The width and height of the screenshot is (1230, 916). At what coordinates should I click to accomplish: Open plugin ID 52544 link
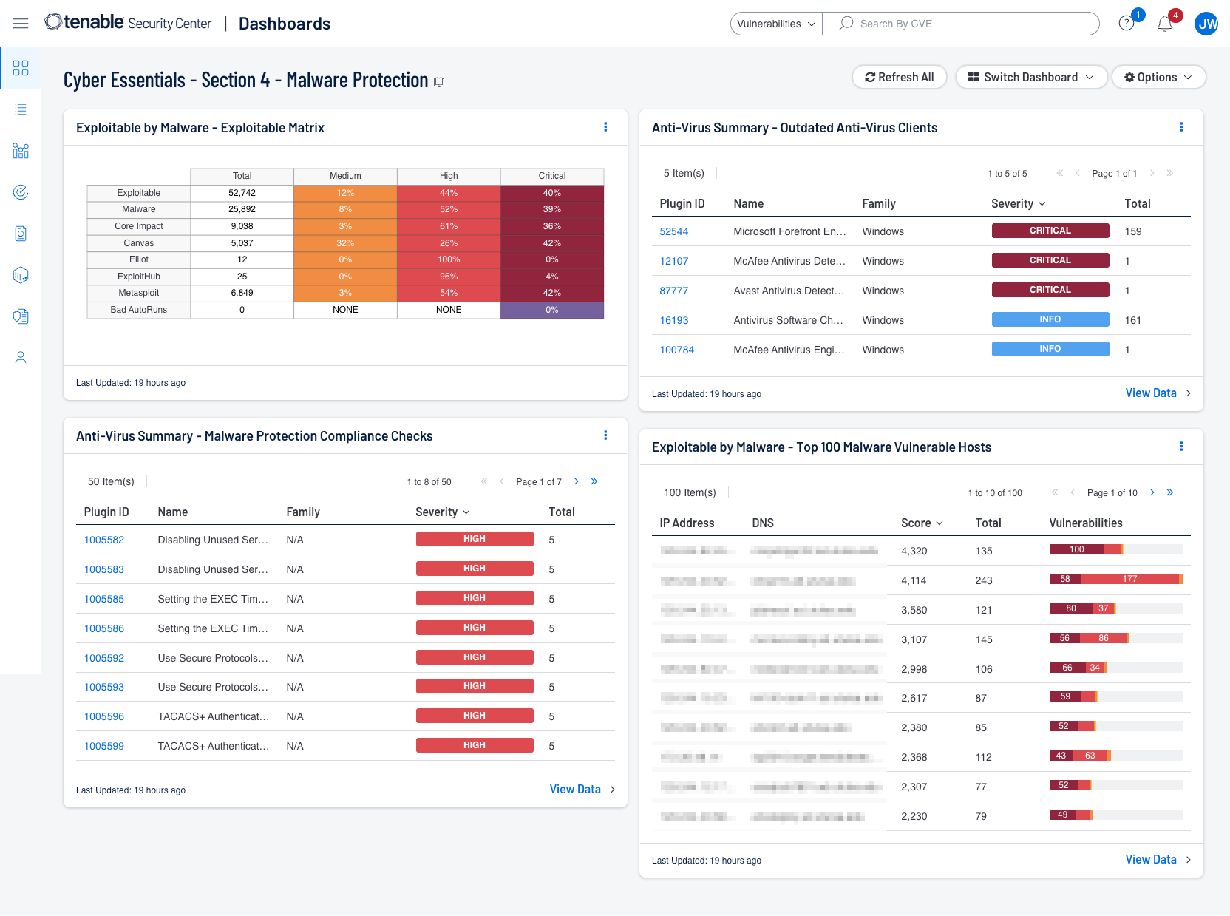[673, 231]
